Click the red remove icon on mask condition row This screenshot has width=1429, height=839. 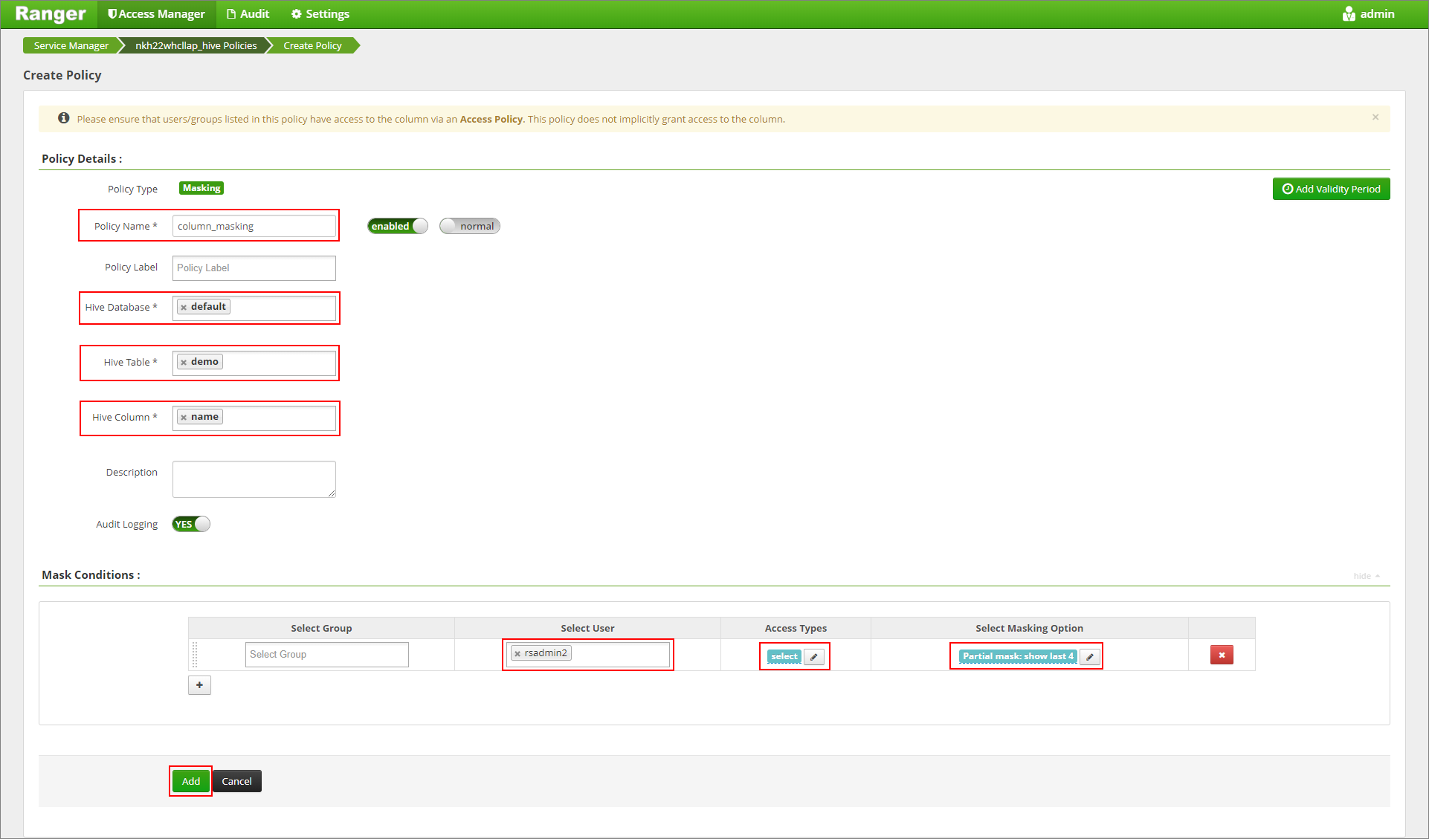(x=1222, y=655)
